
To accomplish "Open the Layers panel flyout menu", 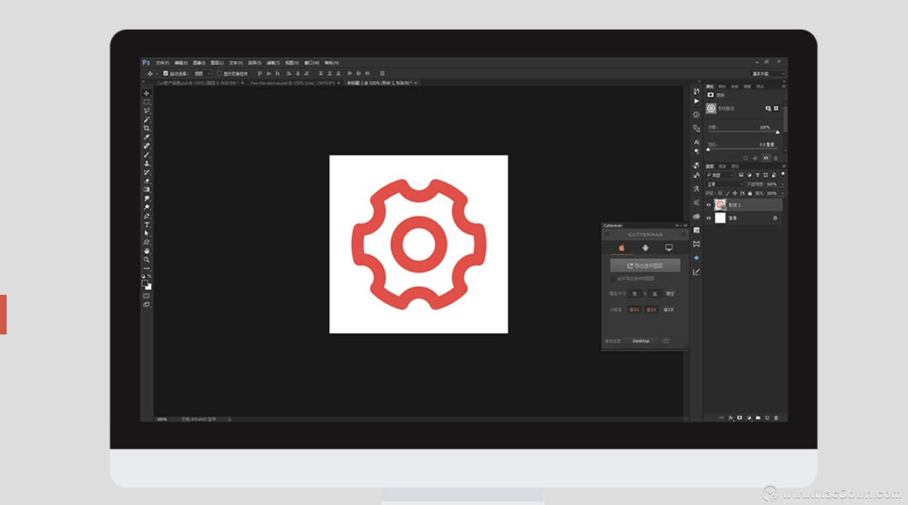I will pyautogui.click(x=784, y=166).
